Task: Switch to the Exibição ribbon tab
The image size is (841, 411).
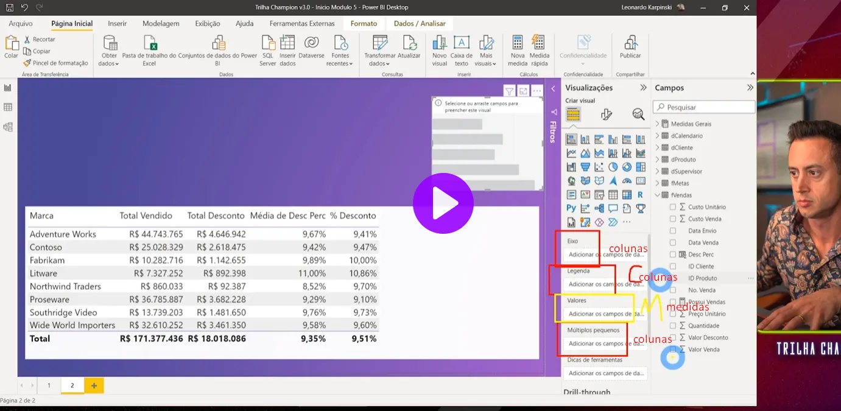Action: [208, 24]
